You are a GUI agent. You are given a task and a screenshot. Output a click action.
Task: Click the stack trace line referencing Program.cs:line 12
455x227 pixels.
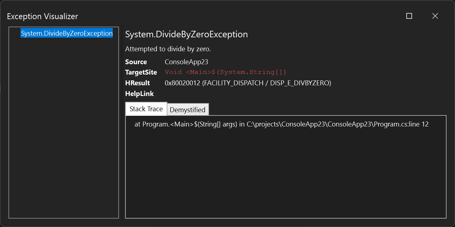281,124
